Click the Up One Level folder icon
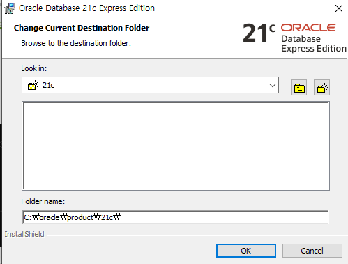This screenshot has height=264, width=348. [298, 88]
